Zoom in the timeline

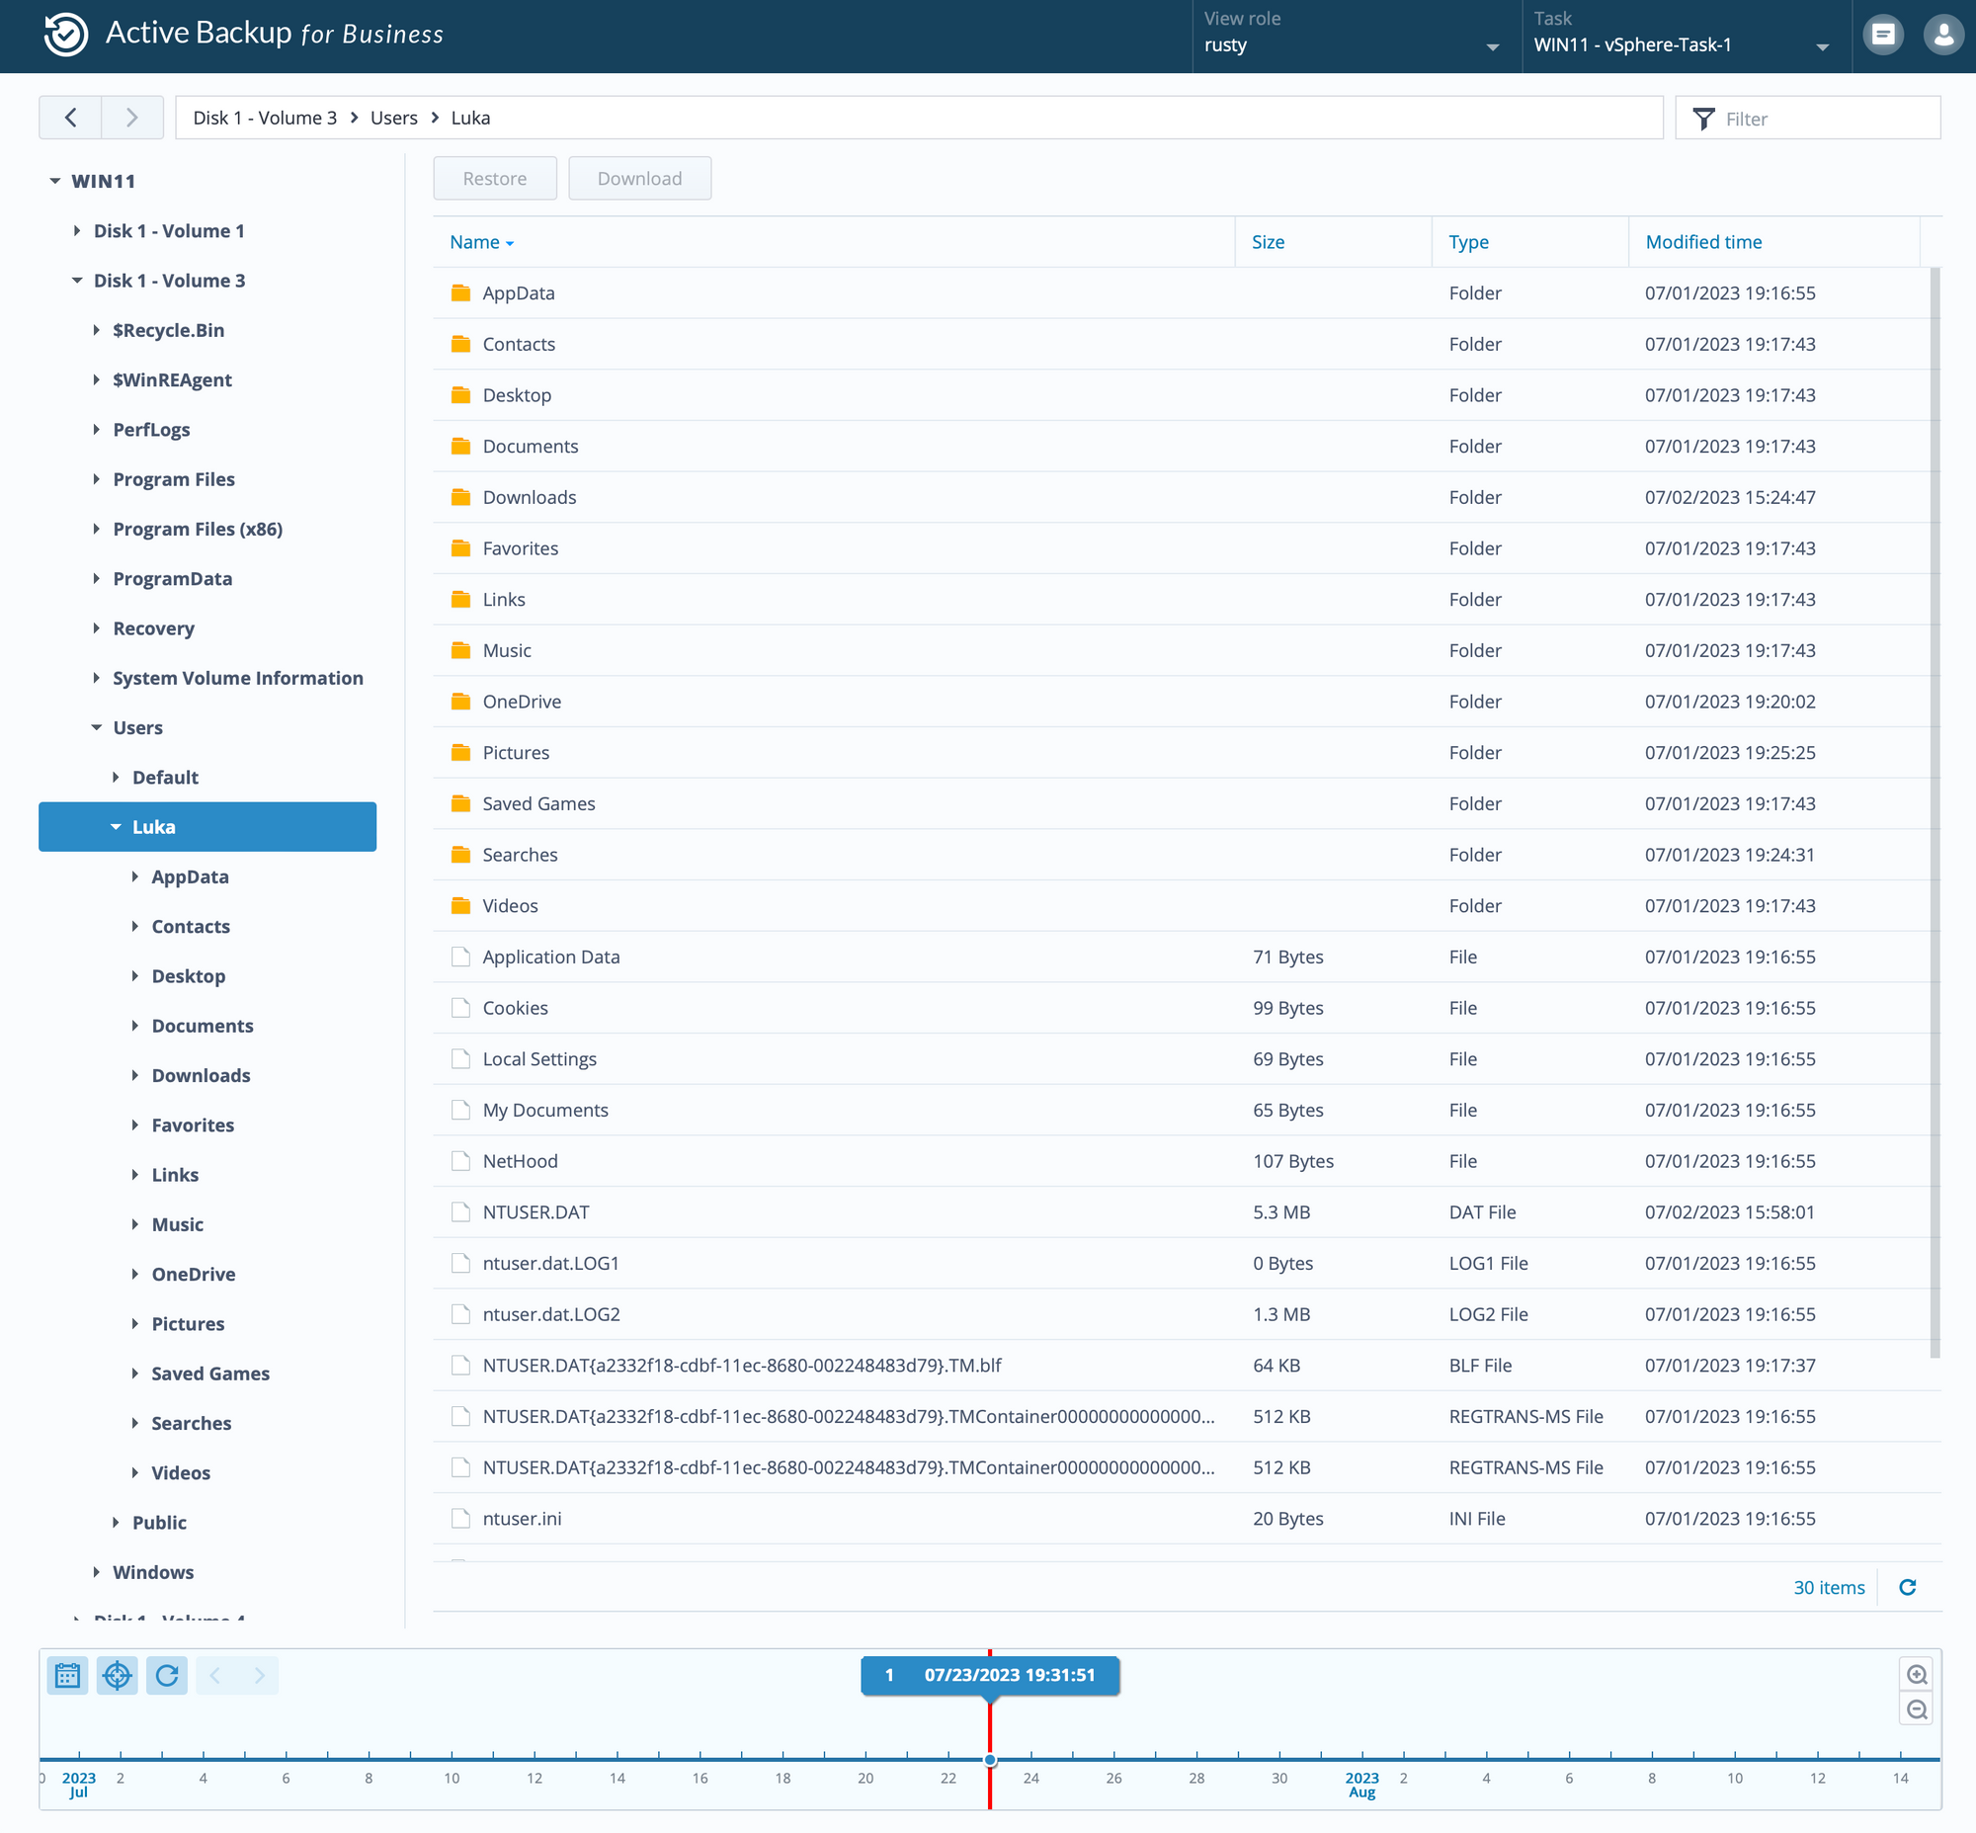click(1917, 1674)
